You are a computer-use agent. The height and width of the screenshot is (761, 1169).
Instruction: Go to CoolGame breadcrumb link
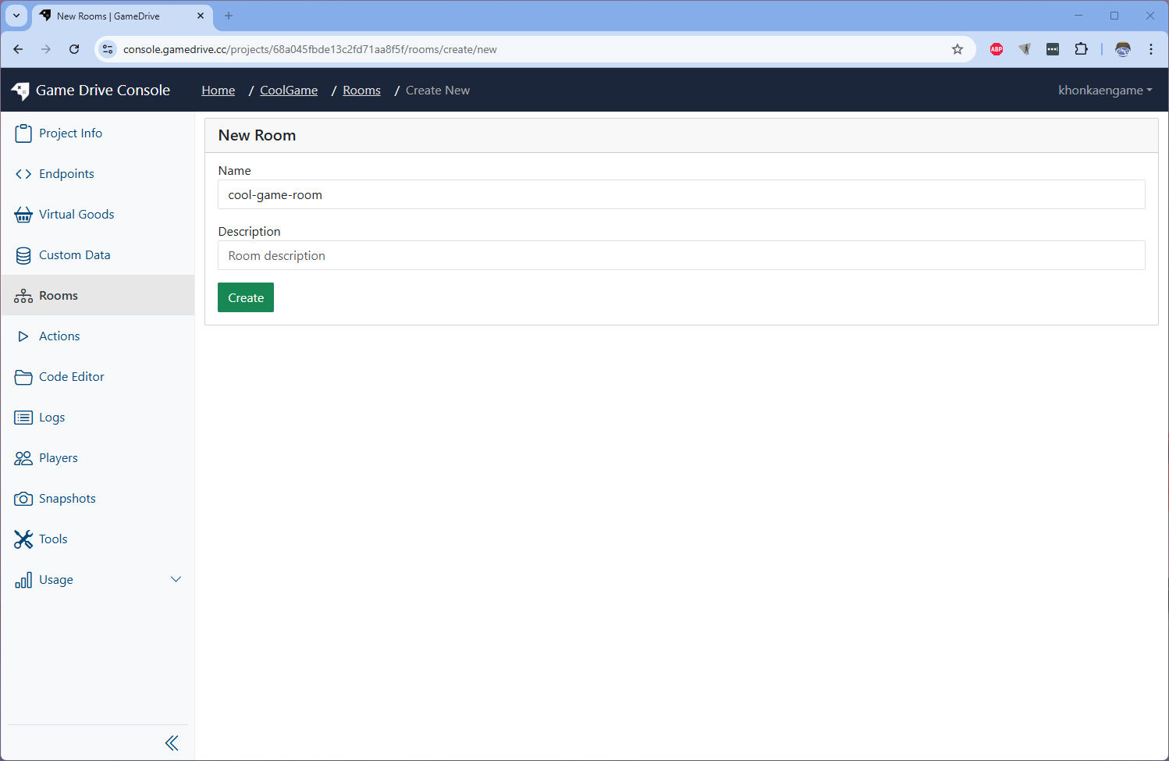click(x=289, y=91)
